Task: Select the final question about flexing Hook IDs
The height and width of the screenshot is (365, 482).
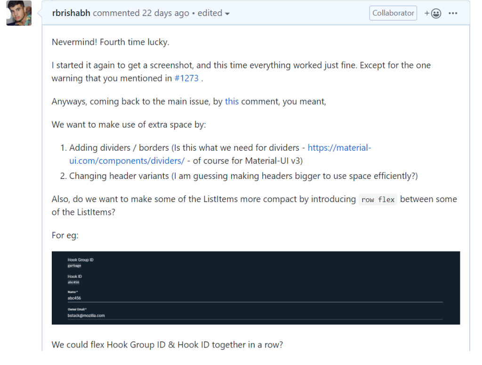Action: click(167, 345)
